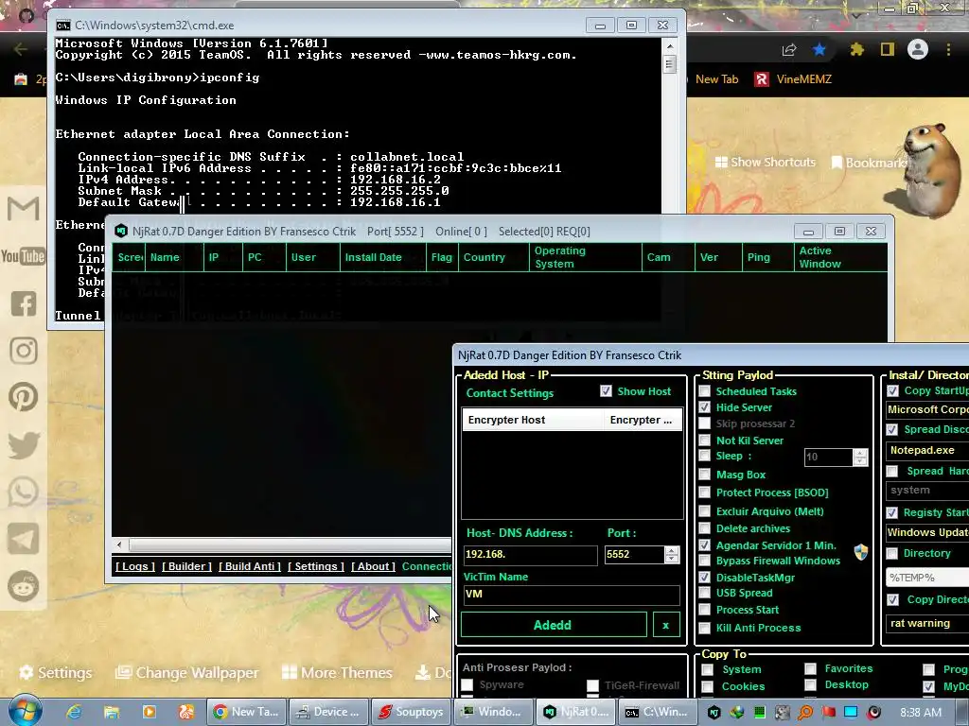Click the red flag tray icon
The image size is (969, 726).
(x=828, y=713)
